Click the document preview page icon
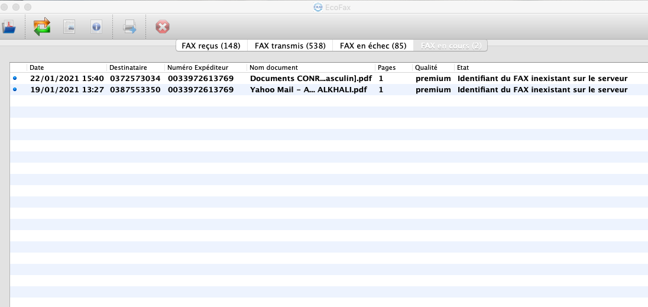Viewport: 648px width, 307px height. [x=69, y=27]
